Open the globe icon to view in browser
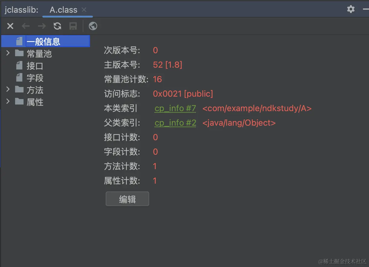The width and height of the screenshot is (369, 267). (93, 26)
